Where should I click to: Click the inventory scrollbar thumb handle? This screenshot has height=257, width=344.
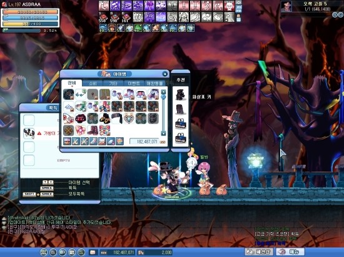click(163, 97)
